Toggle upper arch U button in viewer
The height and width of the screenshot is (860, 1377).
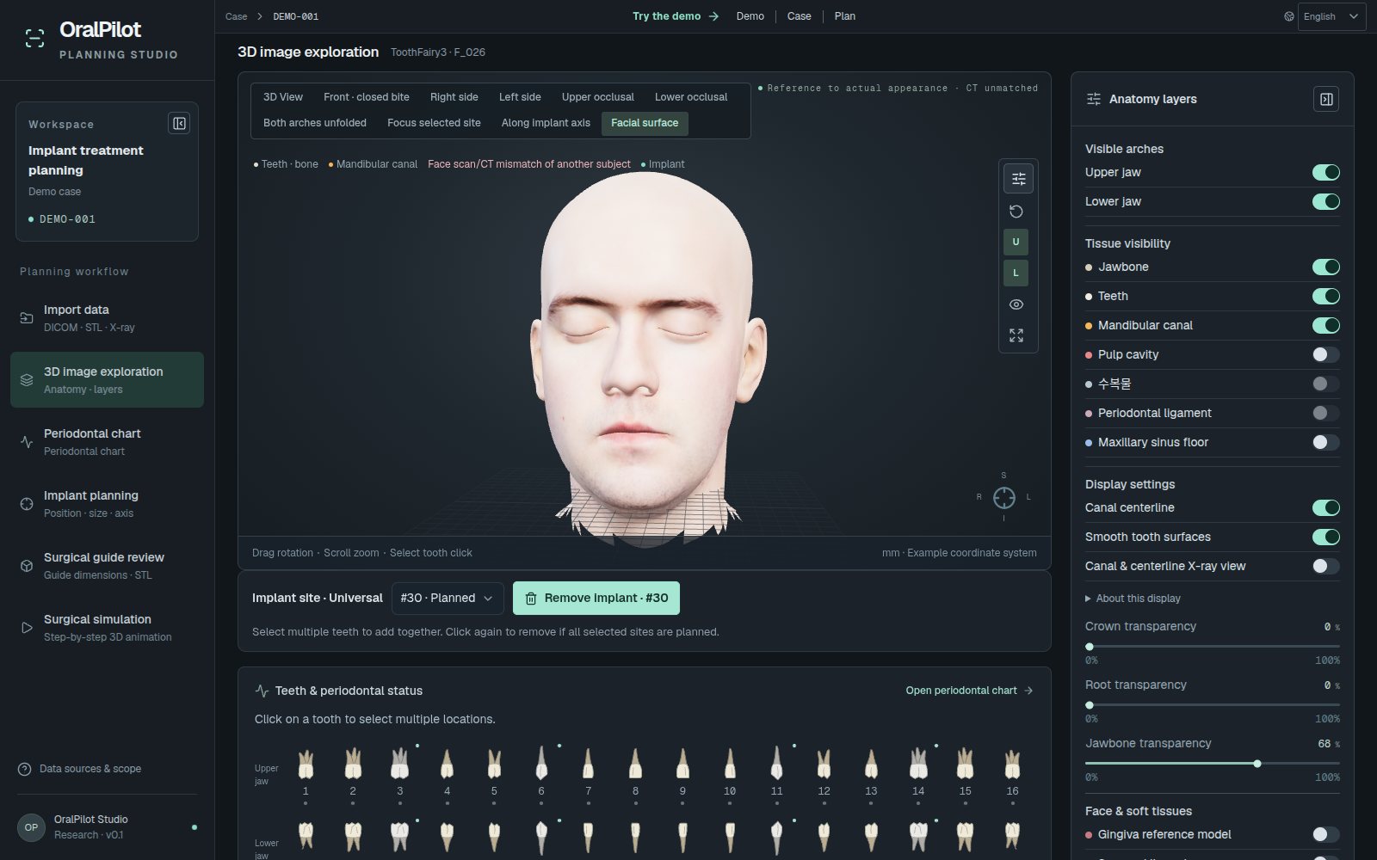[1016, 242]
